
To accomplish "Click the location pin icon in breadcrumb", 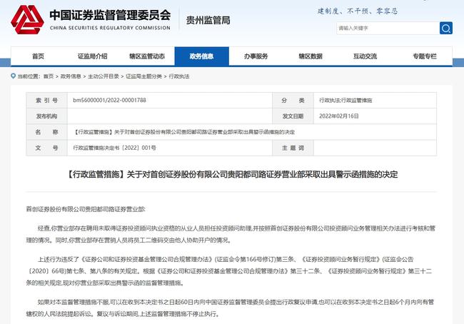I will pos(13,76).
